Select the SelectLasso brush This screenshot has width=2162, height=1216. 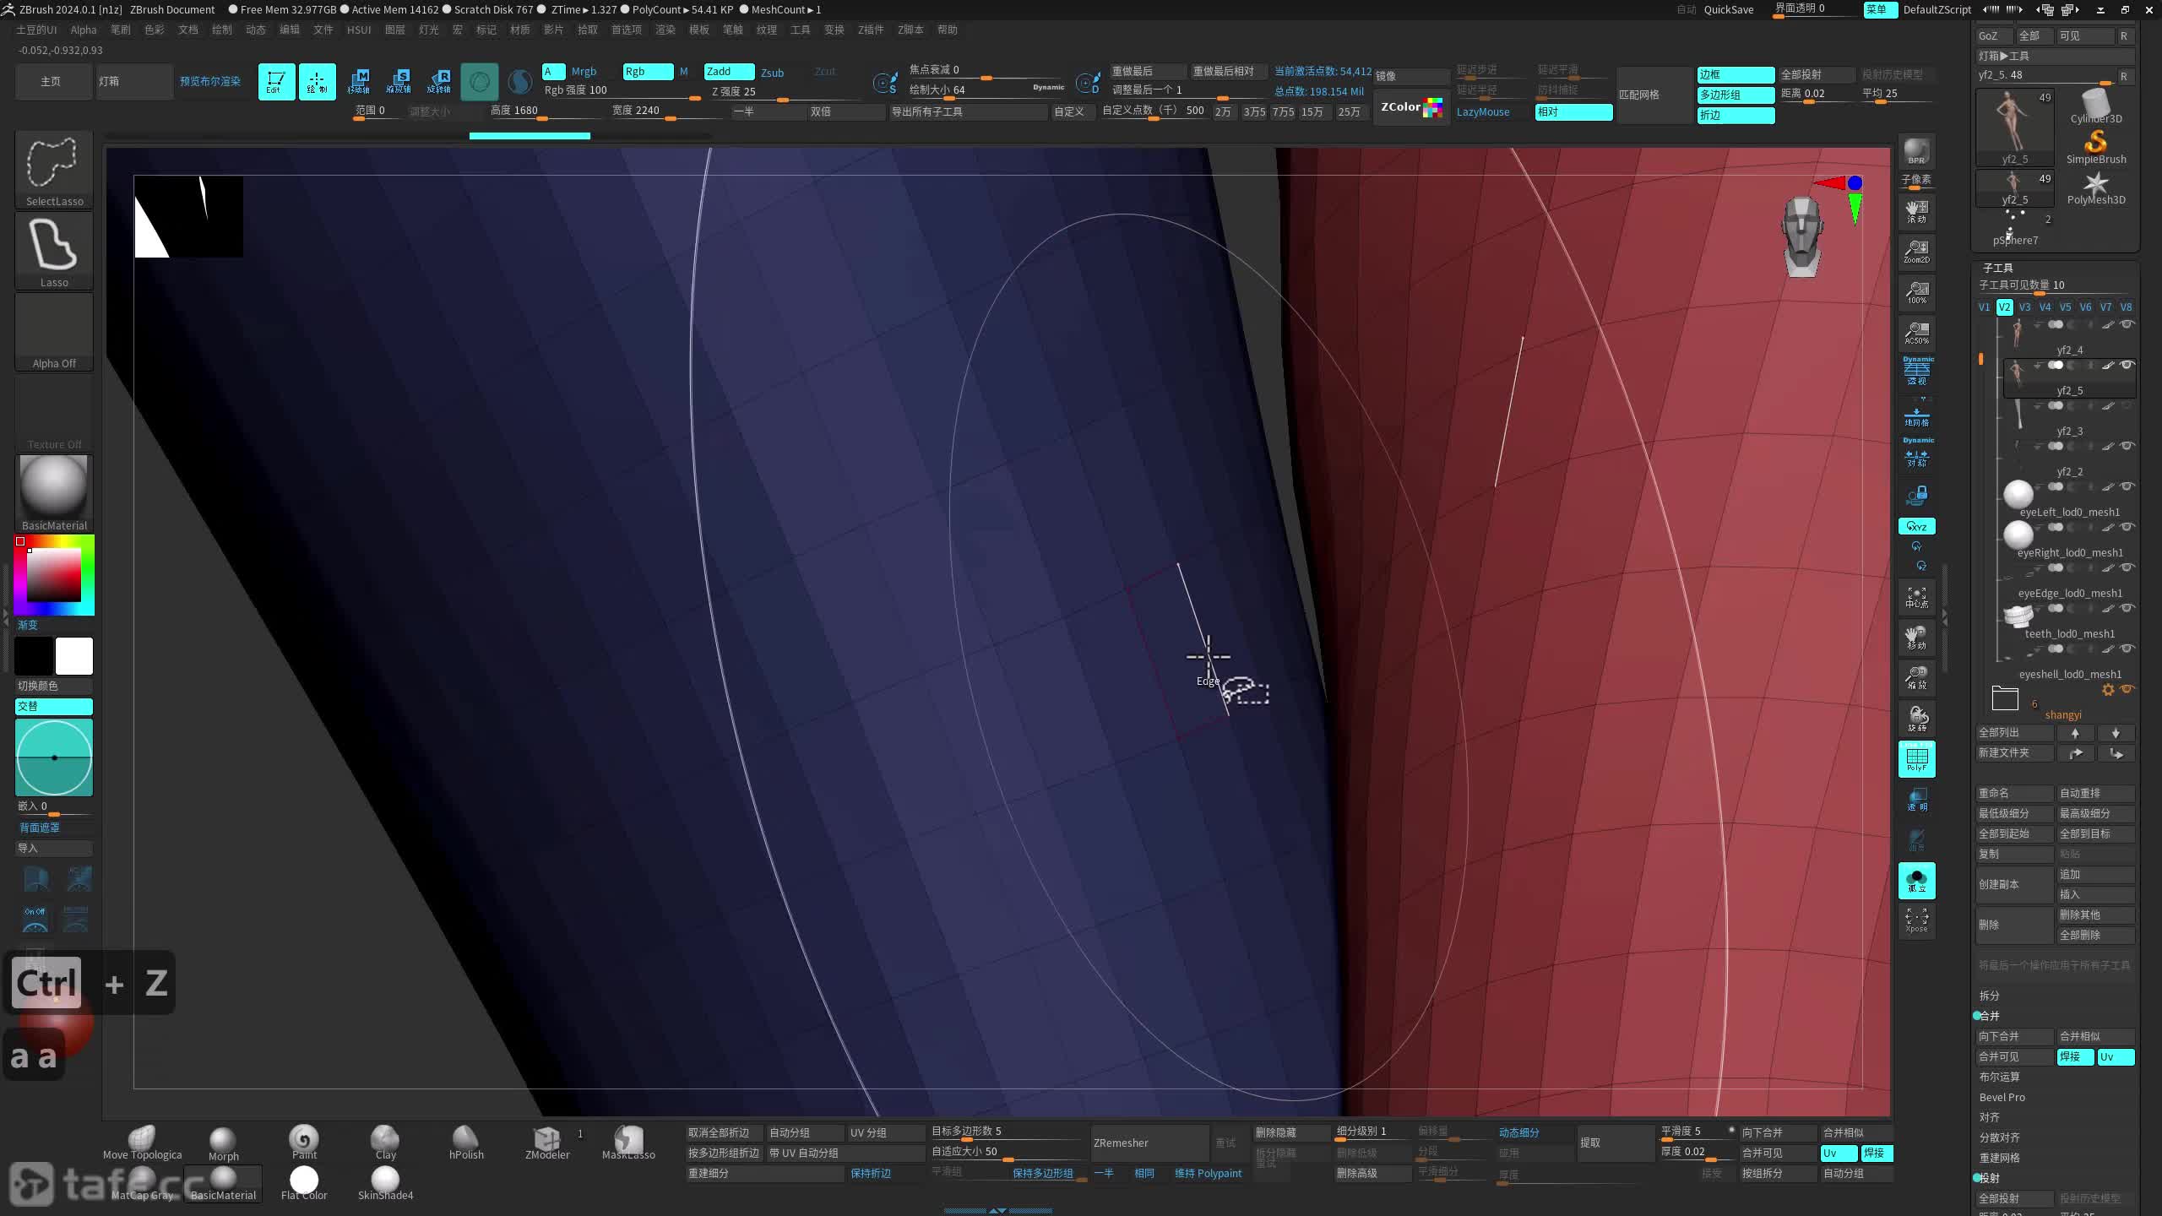[x=54, y=170]
